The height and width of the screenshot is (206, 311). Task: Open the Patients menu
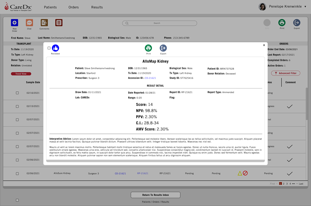click(50, 7)
